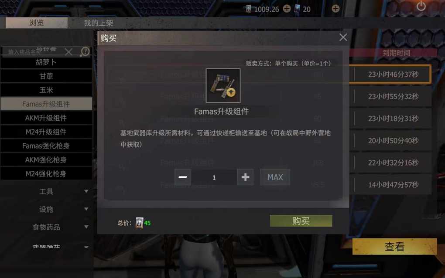This screenshot has height=278, width=445.
Task: Add currency with plus icon beside 20
Action: 335,9
